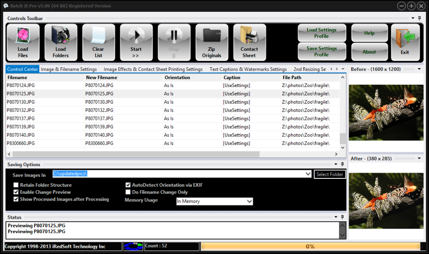Toggle AutoDetect Orientation via EXIF checkbox

click(128, 185)
